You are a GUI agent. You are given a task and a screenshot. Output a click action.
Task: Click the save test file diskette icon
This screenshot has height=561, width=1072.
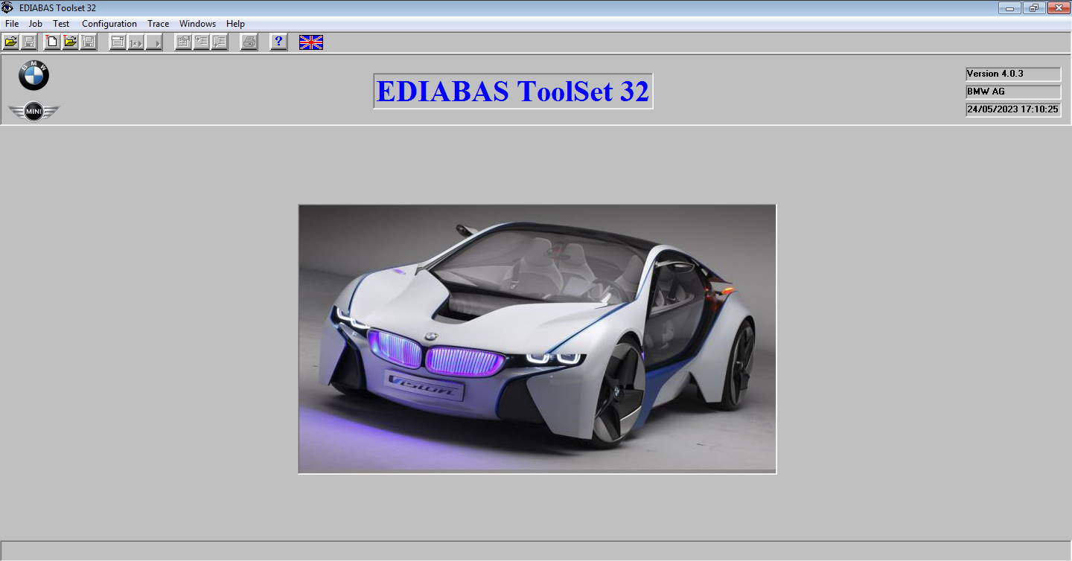click(89, 42)
